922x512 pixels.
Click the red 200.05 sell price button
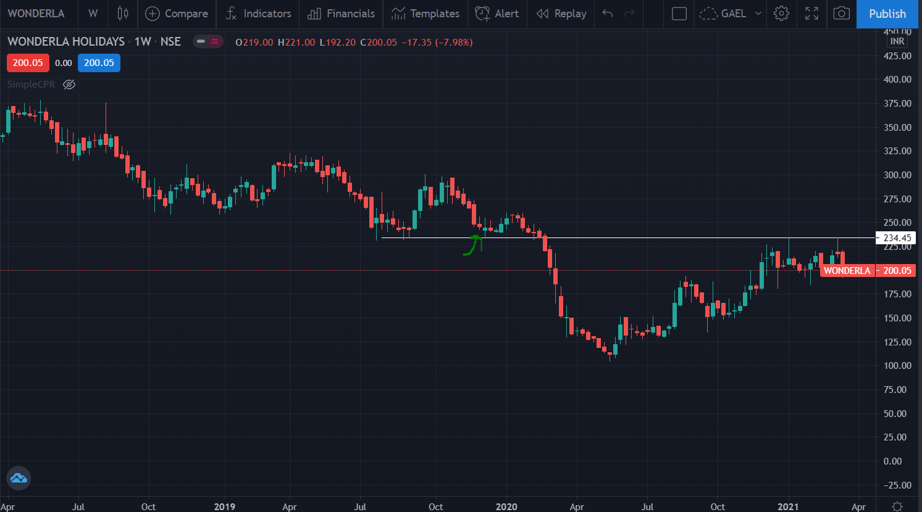pyautogui.click(x=28, y=63)
